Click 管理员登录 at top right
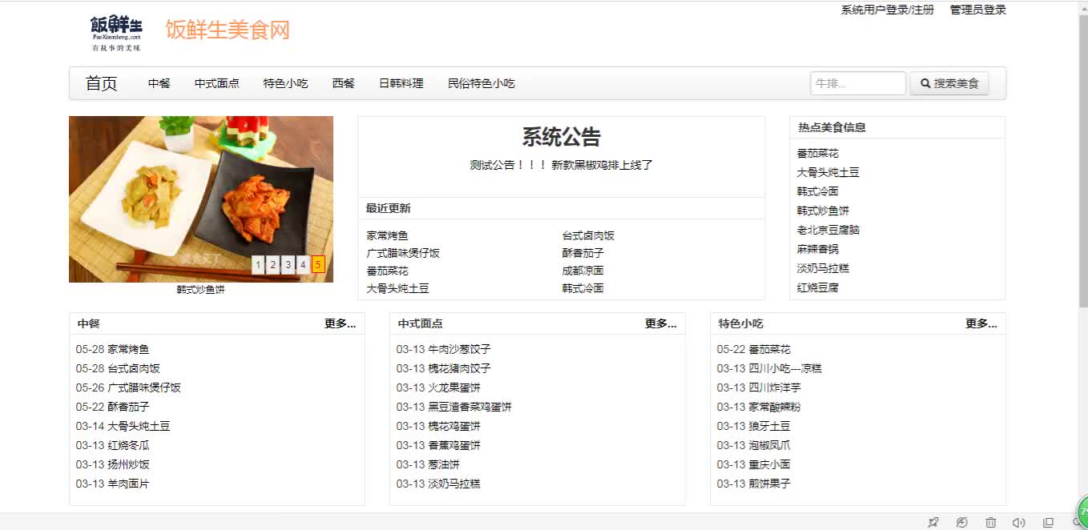1088x530 pixels. [x=977, y=10]
